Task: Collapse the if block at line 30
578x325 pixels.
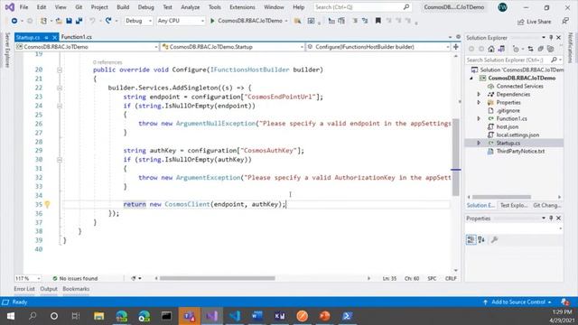Action: click(x=60, y=160)
